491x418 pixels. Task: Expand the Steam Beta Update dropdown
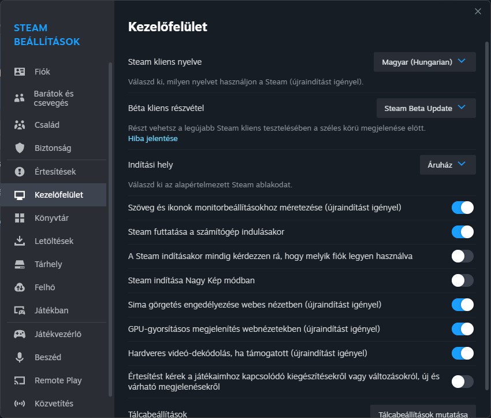[x=426, y=108]
